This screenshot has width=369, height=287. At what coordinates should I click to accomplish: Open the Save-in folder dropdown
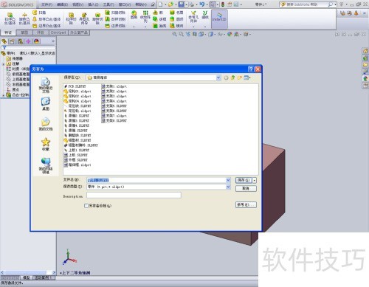(218, 77)
